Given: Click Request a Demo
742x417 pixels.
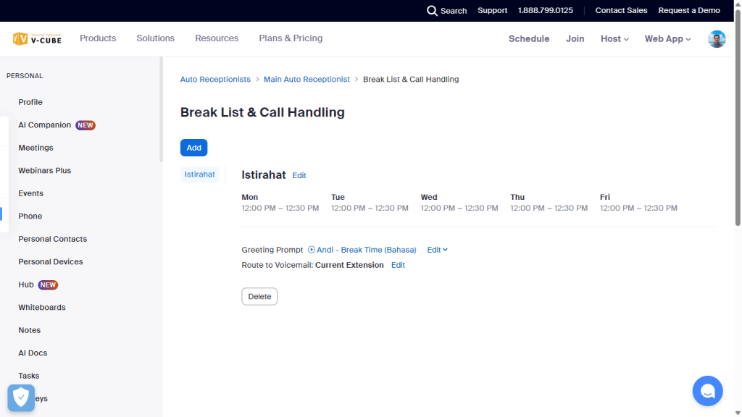Looking at the screenshot, I should pos(688,10).
